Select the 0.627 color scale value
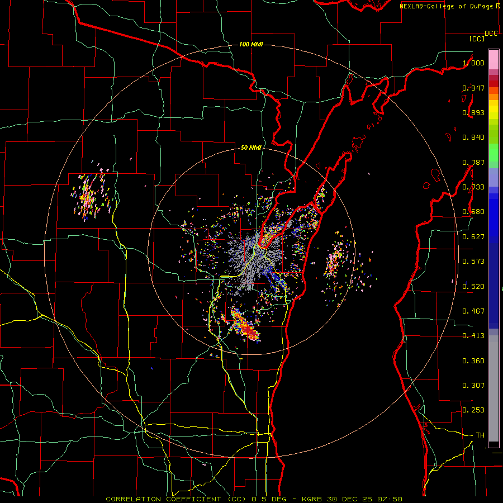This screenshot has height=503, width=503. 473,237
